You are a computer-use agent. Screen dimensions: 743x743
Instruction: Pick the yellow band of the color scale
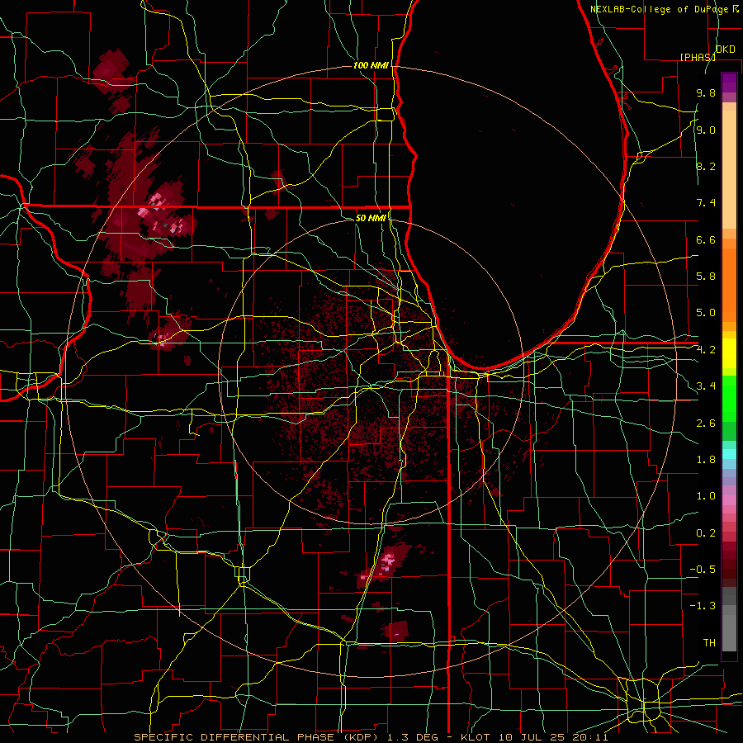click(x=729, y=353)
